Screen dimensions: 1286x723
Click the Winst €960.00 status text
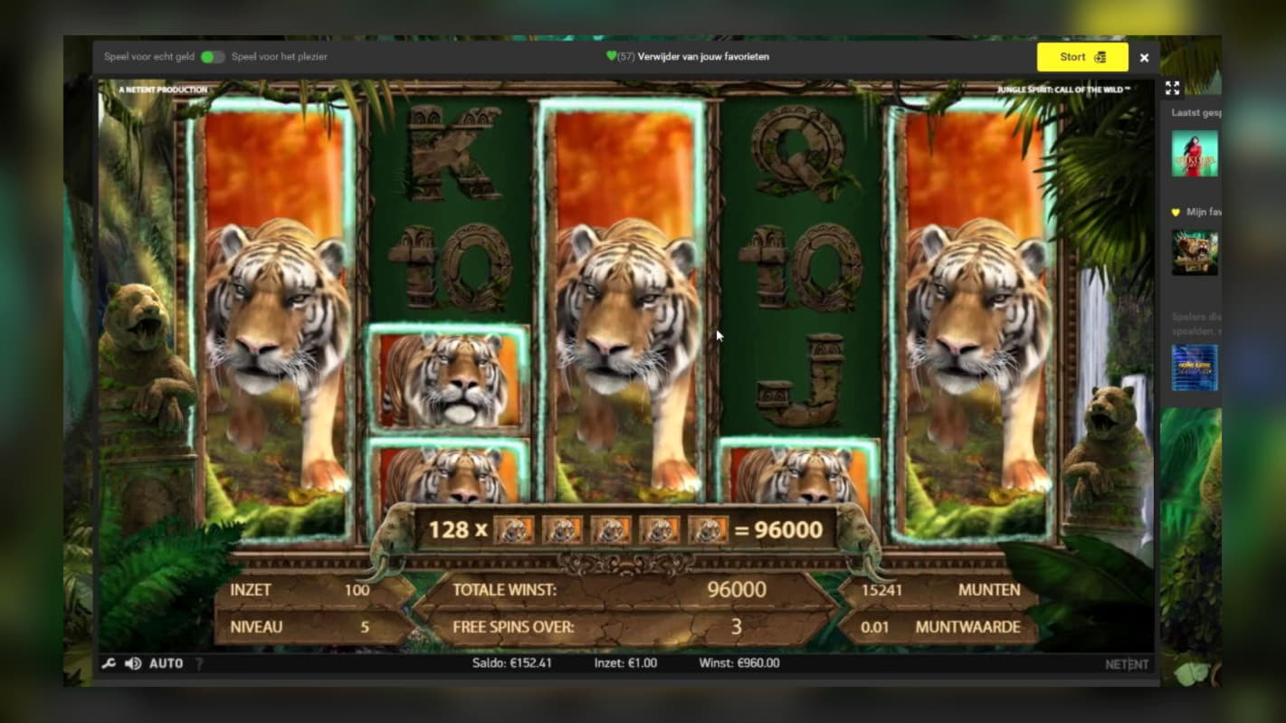[x=739, y=663]
